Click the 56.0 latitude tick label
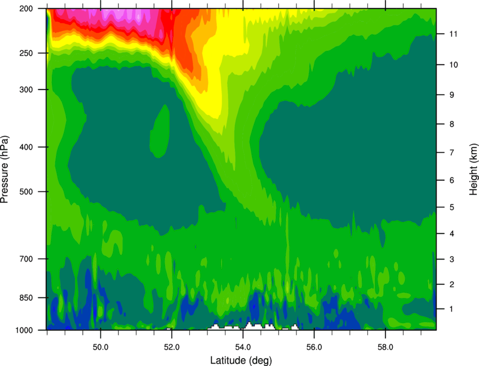479x366 pixels. coord(314,347)
